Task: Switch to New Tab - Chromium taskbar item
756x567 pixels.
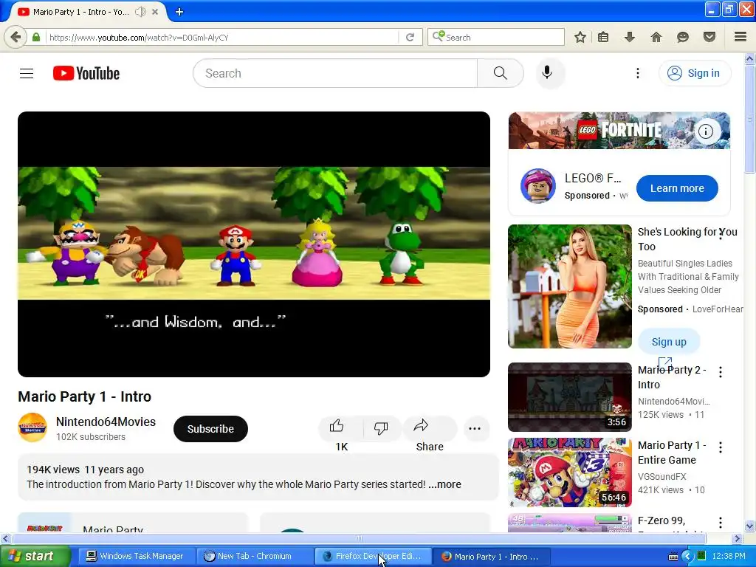Action: tap(255, 556)
